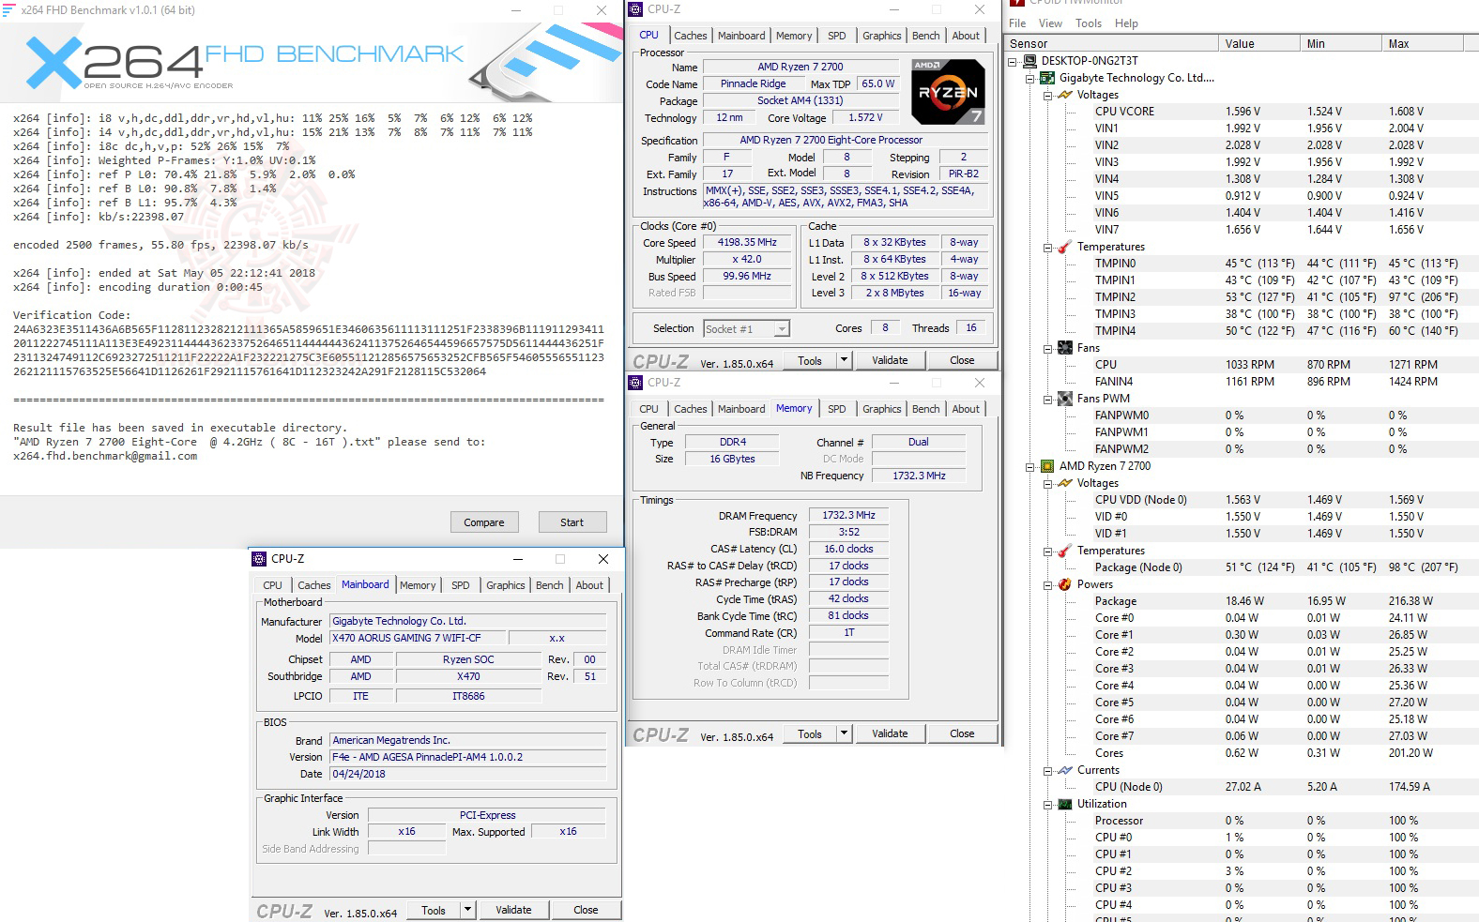Screen dimensions: 1479x922
Task: Click Validate in Mainboard CPU-Z window
Action: pos(513,910)
